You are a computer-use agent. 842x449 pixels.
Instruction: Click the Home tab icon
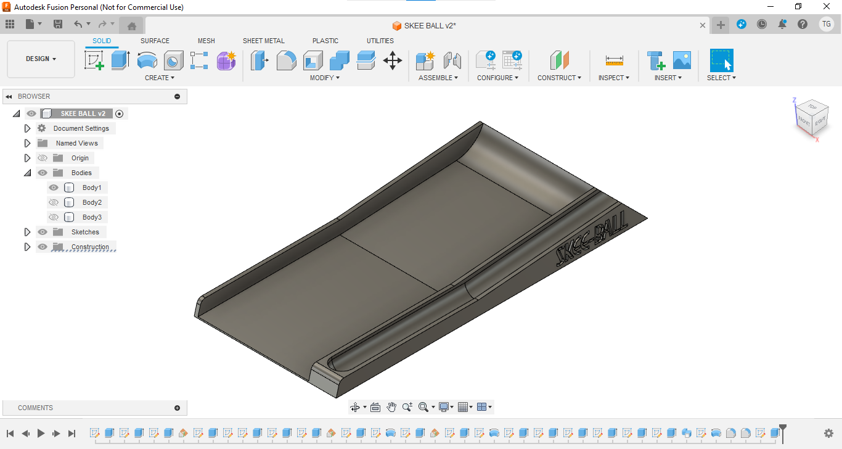131,25
